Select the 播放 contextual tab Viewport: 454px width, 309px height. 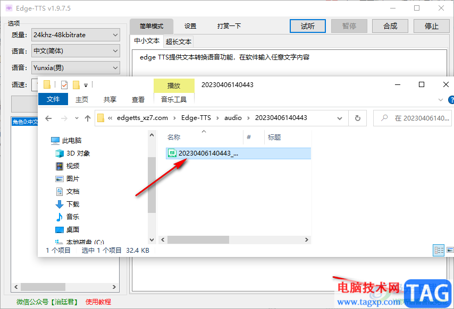click(x=174, y=85)
